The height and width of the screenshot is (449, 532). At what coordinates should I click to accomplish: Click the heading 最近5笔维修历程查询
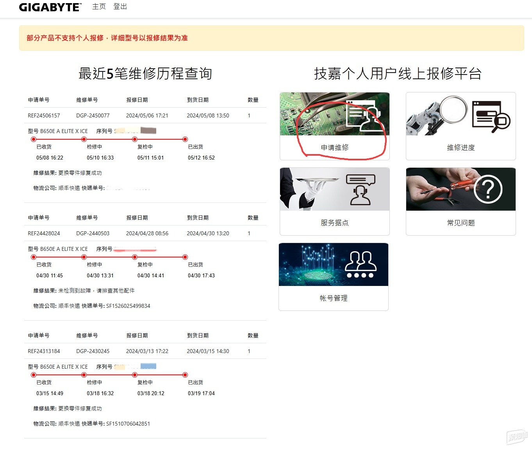pos(145,73)
